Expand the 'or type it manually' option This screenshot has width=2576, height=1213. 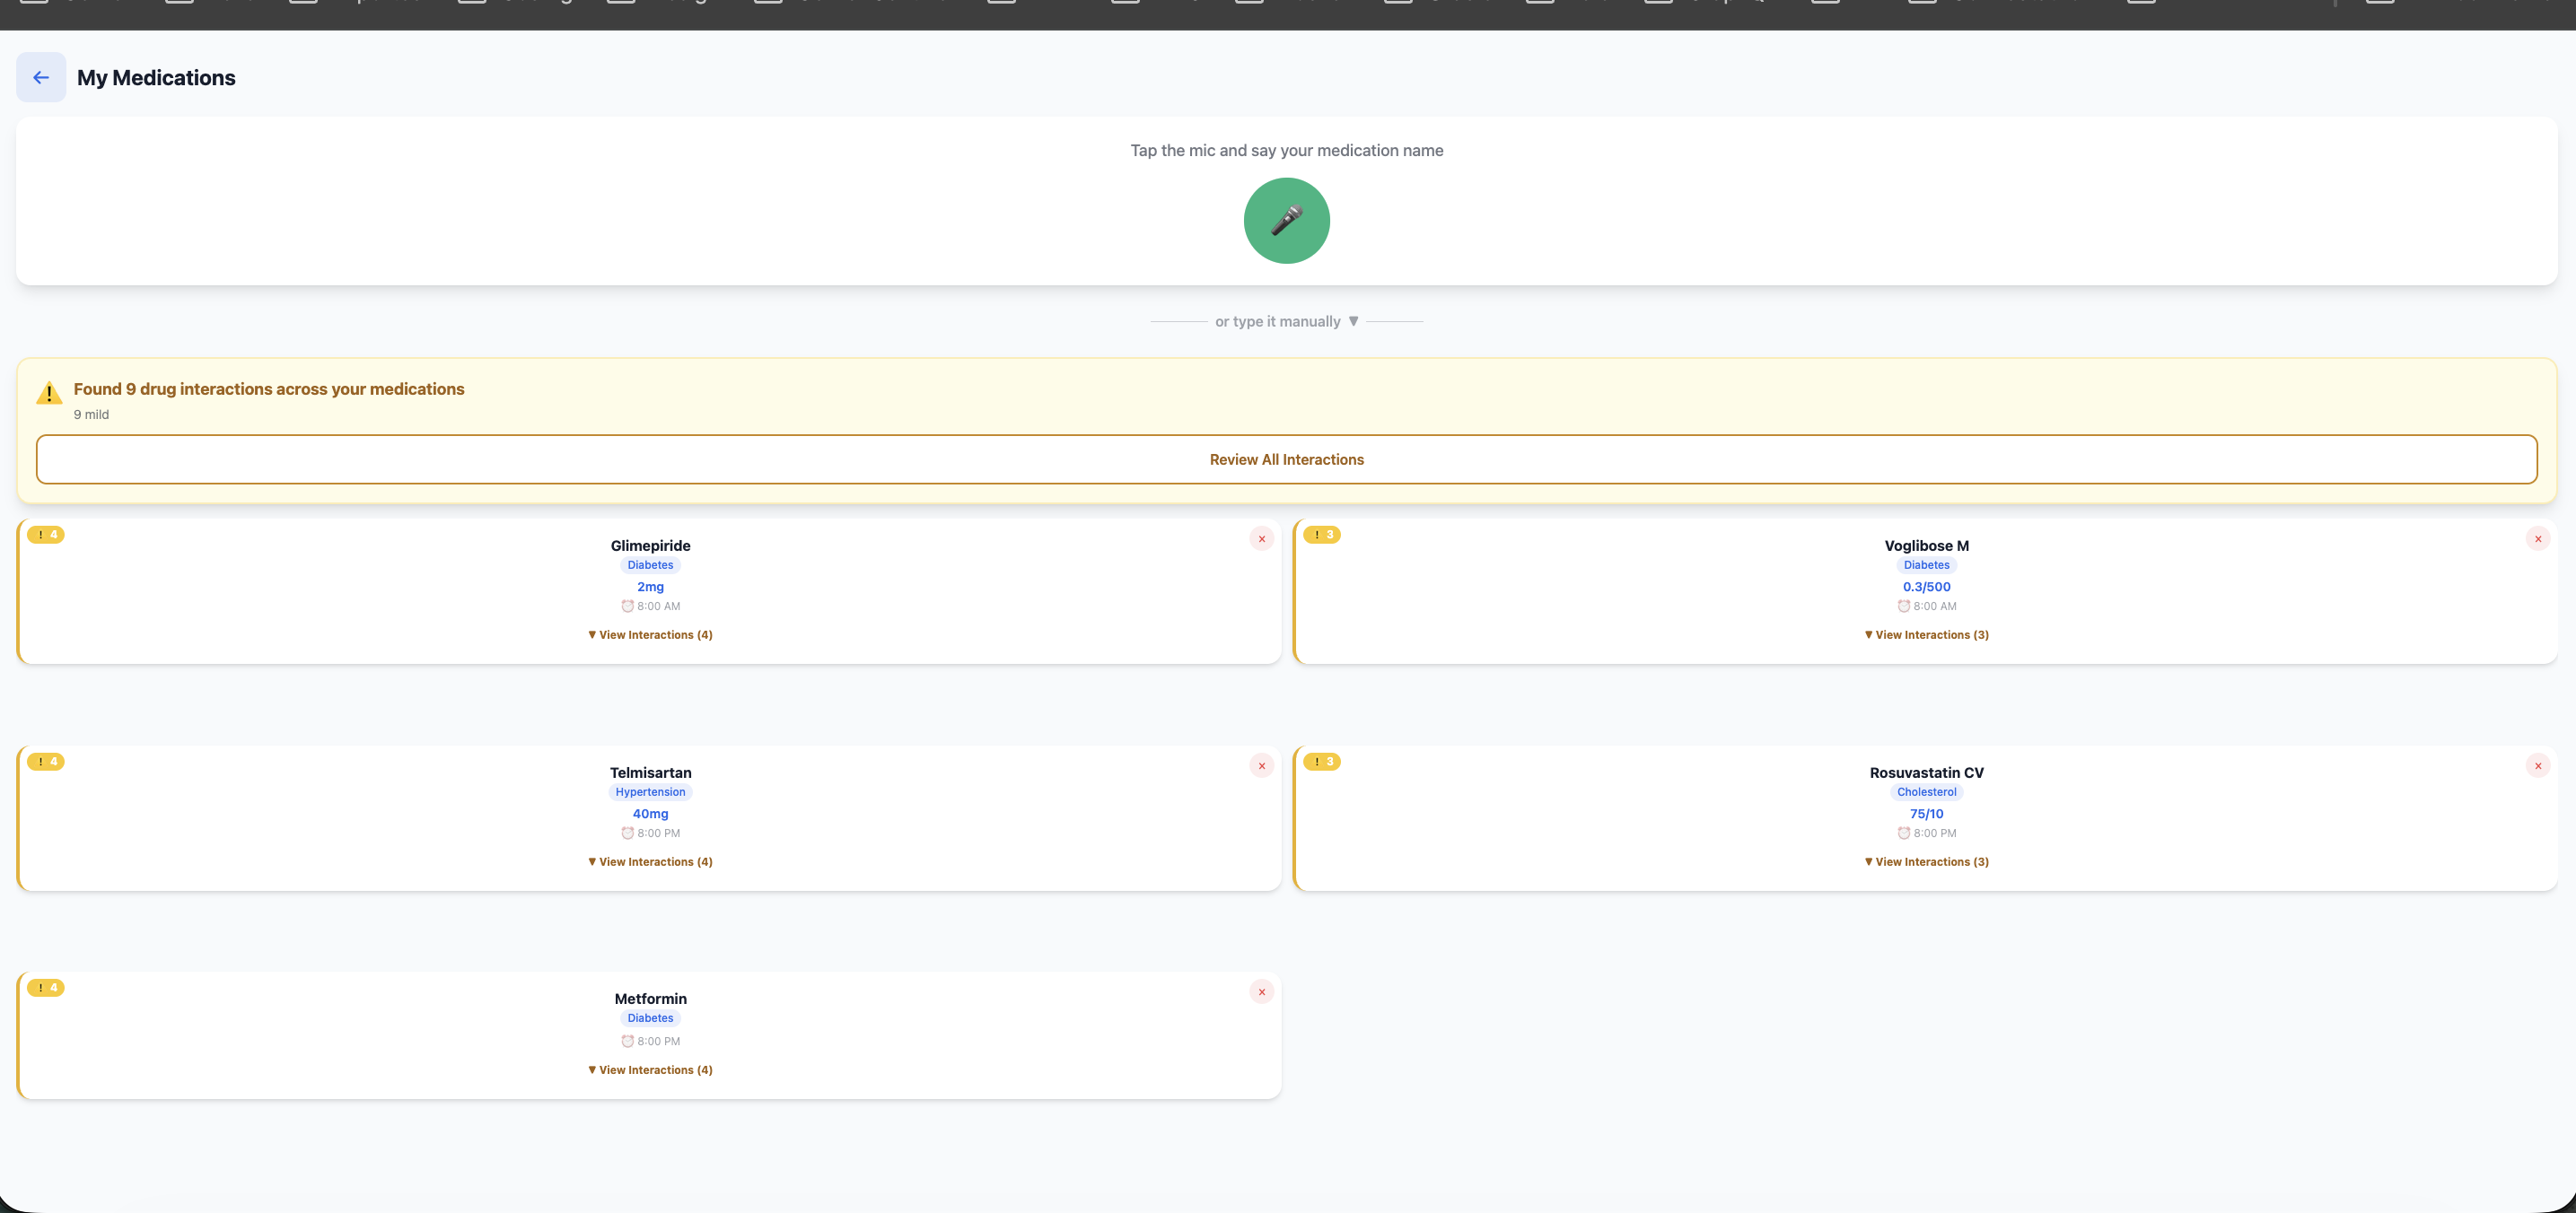point(1286,320)
